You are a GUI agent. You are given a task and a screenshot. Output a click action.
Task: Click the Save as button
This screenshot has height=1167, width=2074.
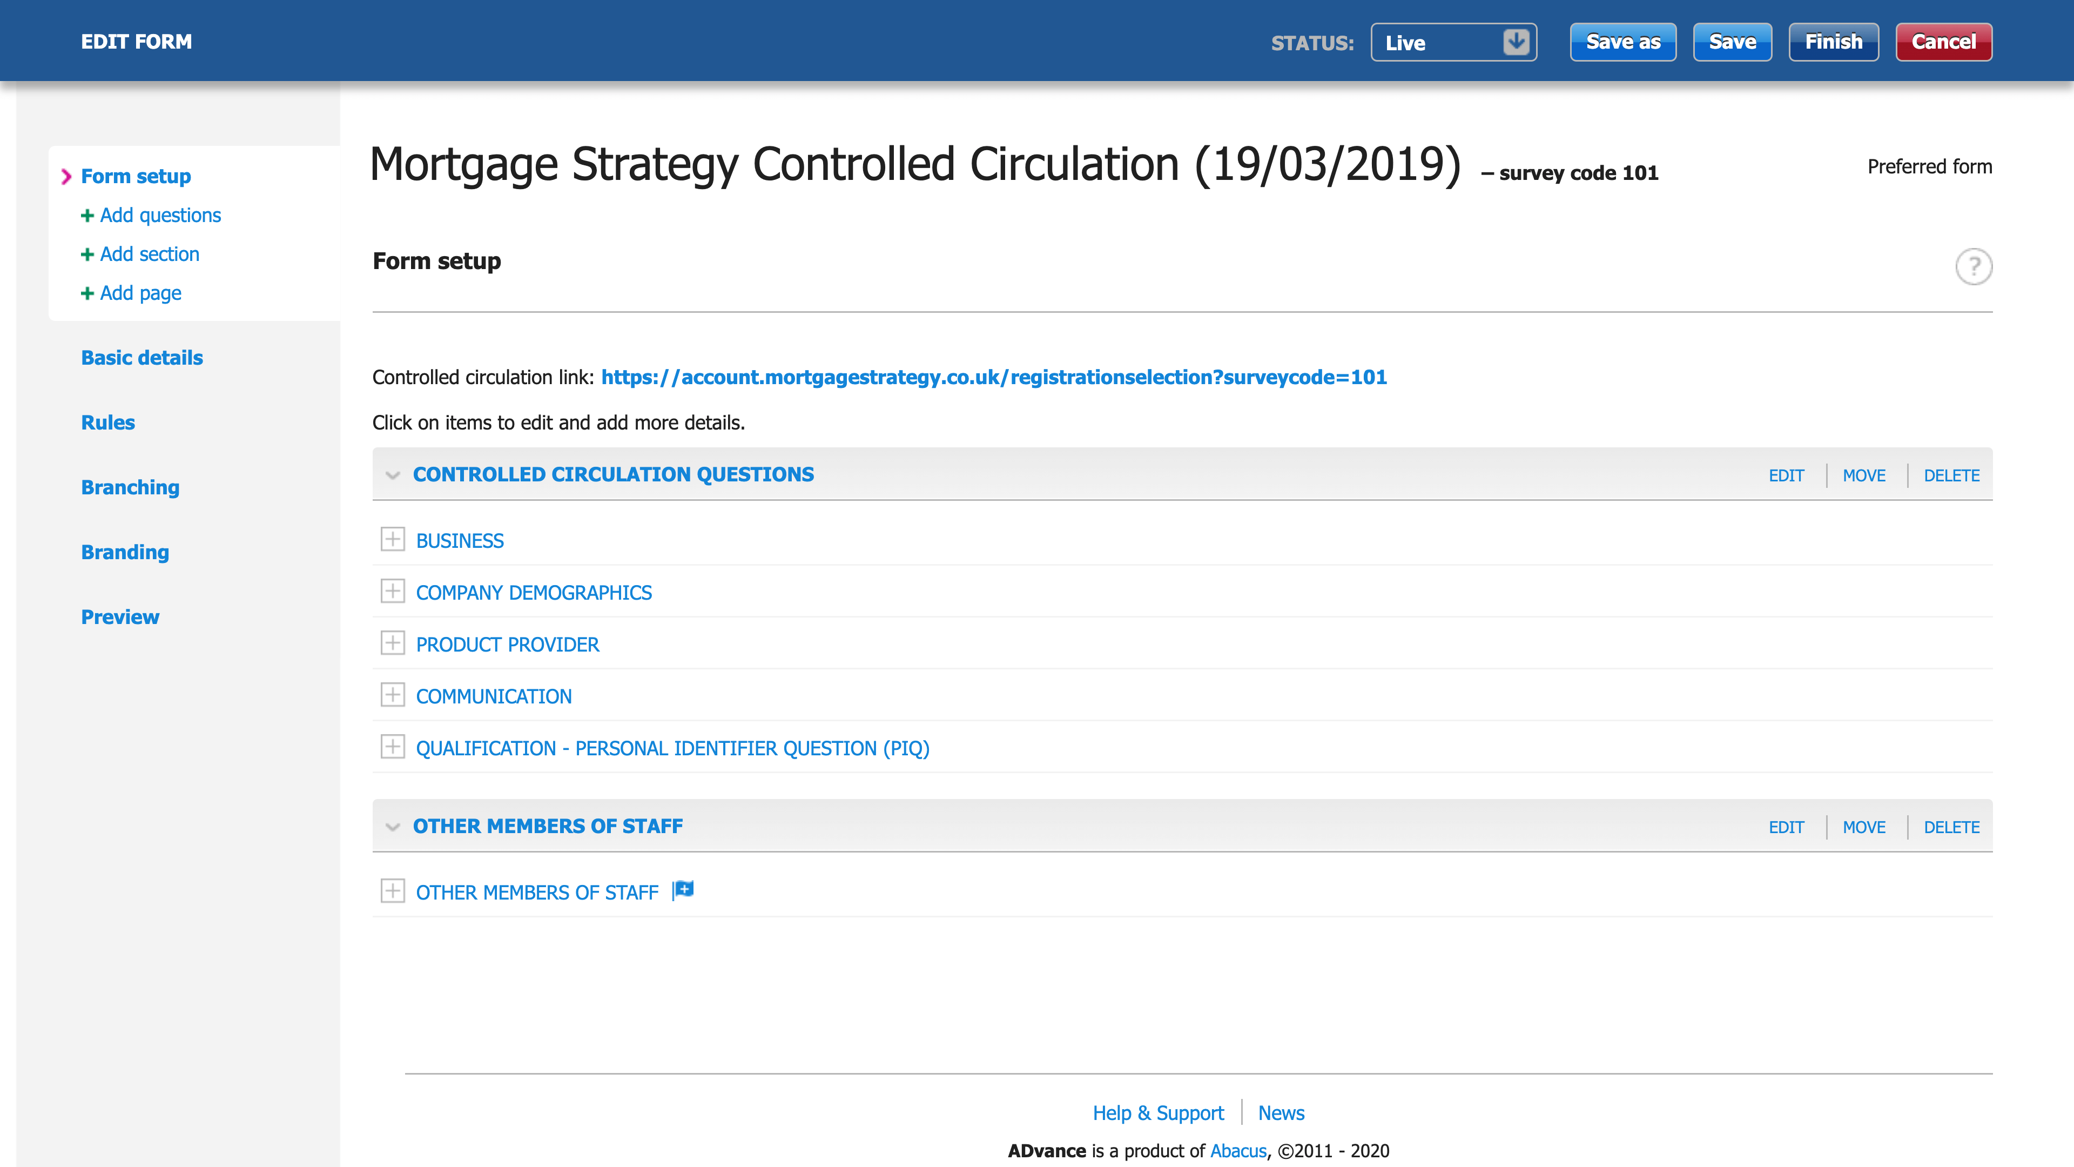pyautogui.click(x=1622, y=43)
